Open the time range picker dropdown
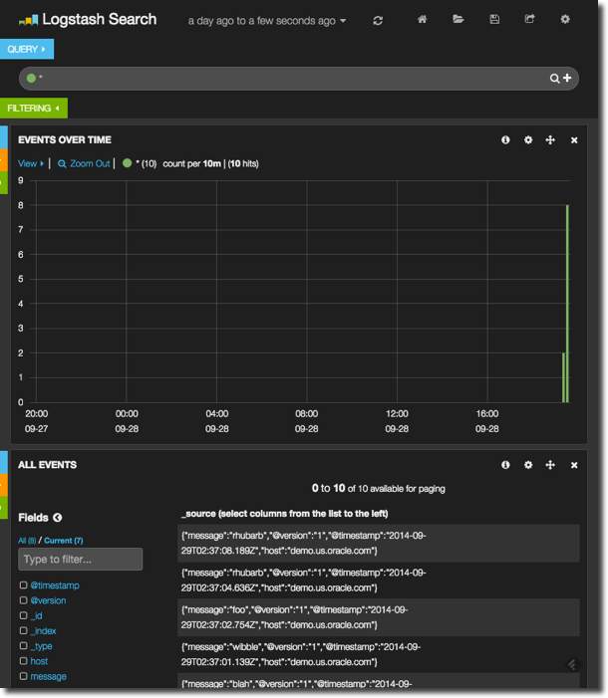Viewport: 608px width, 698px height. [x=267, y=21]
